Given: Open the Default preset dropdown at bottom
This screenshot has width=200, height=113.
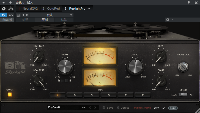Looking at the screenshot, I should [67, 108].
